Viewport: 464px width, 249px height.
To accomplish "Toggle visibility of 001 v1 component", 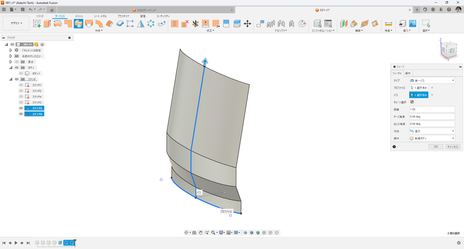I will (13, 45).
